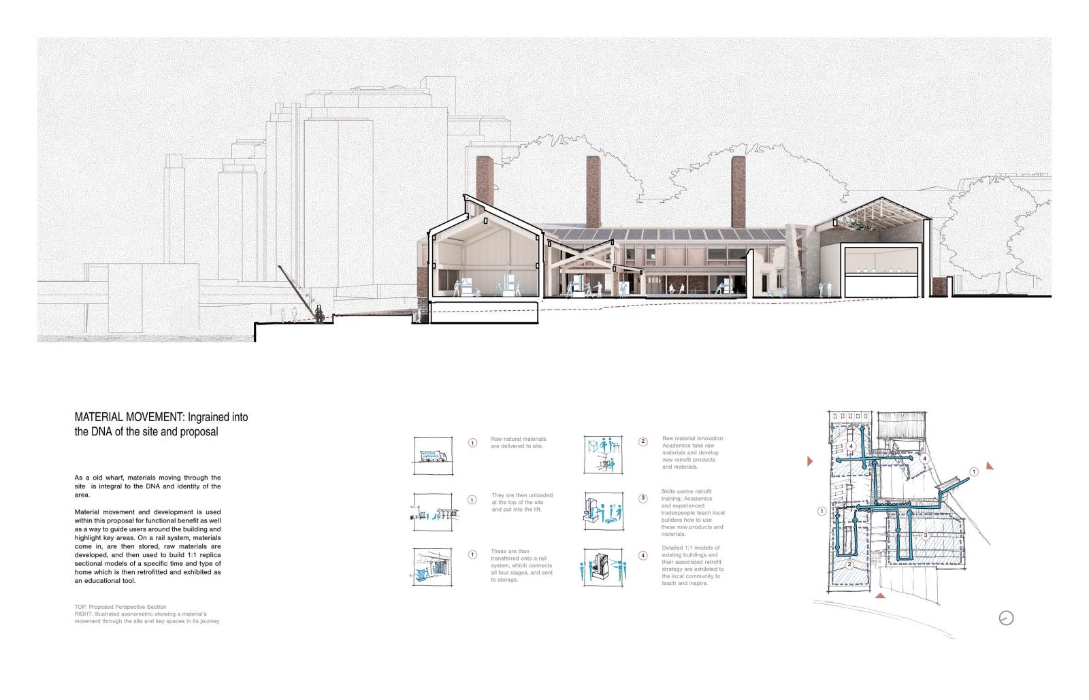Click the raw material innovation sketch
1089x700 pixels.
click(x=603, y=455)
